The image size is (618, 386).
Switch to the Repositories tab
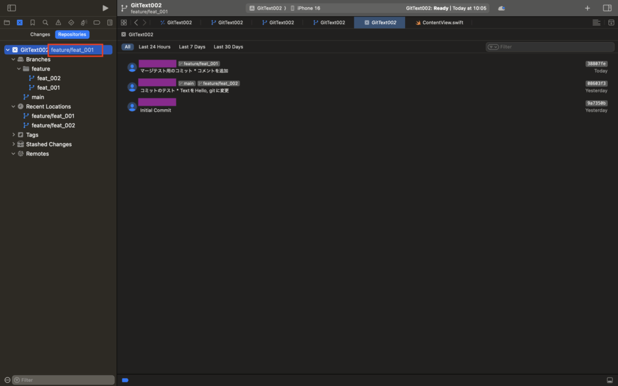click(x=72, y=34)
